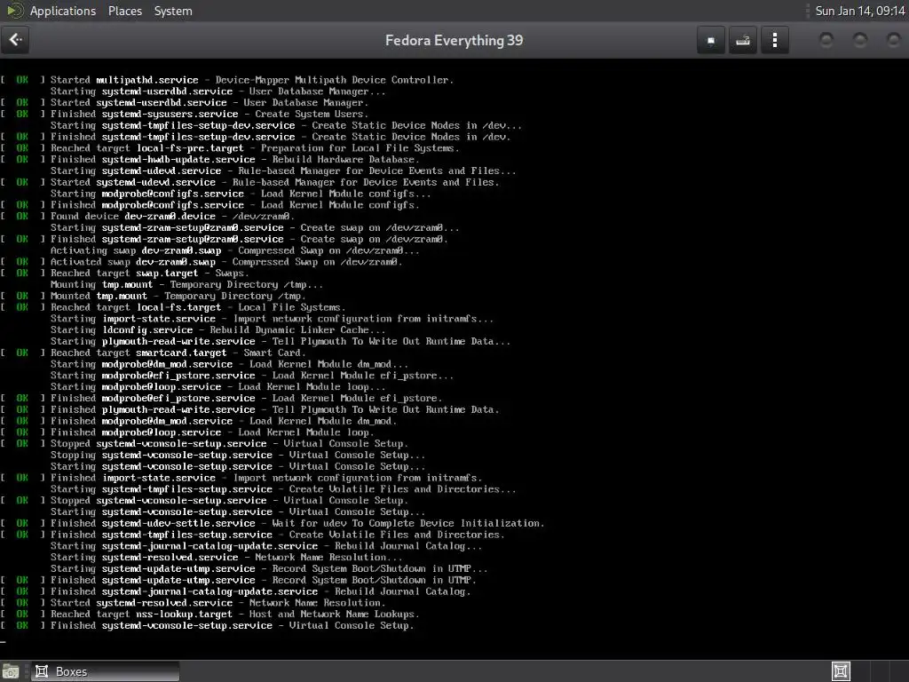Click the 'Reached target nss-lookup.target' line
909x682 pixels.
click(x=209, y=615)
